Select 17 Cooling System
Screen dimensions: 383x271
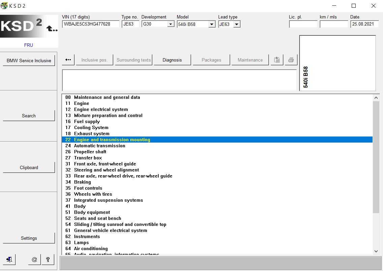(x=217, y=127)
